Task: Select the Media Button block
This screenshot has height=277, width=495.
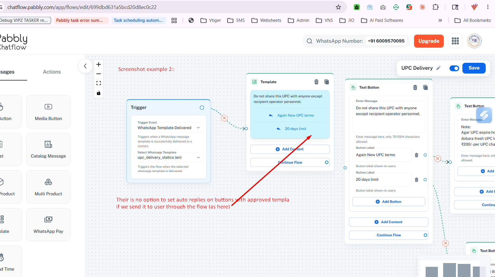Action: [x=48, y=112]
